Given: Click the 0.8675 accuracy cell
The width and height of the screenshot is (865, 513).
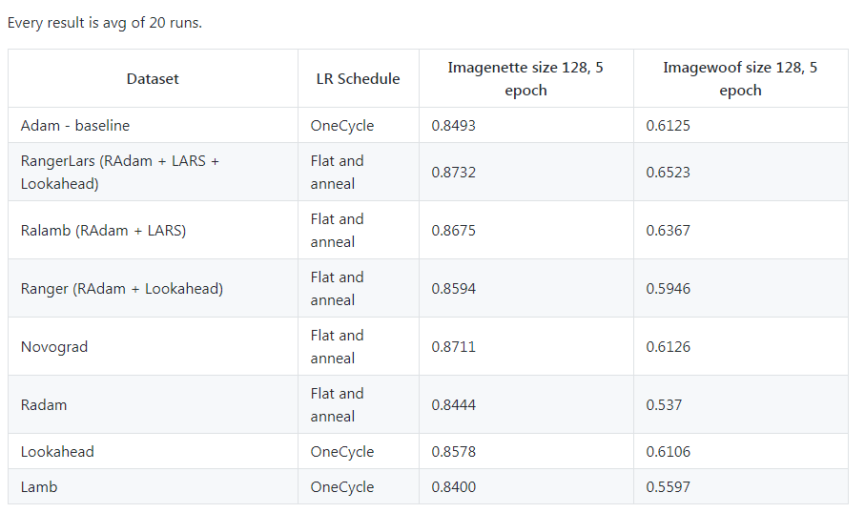Looking at the screenshot, I should (453, 230).
